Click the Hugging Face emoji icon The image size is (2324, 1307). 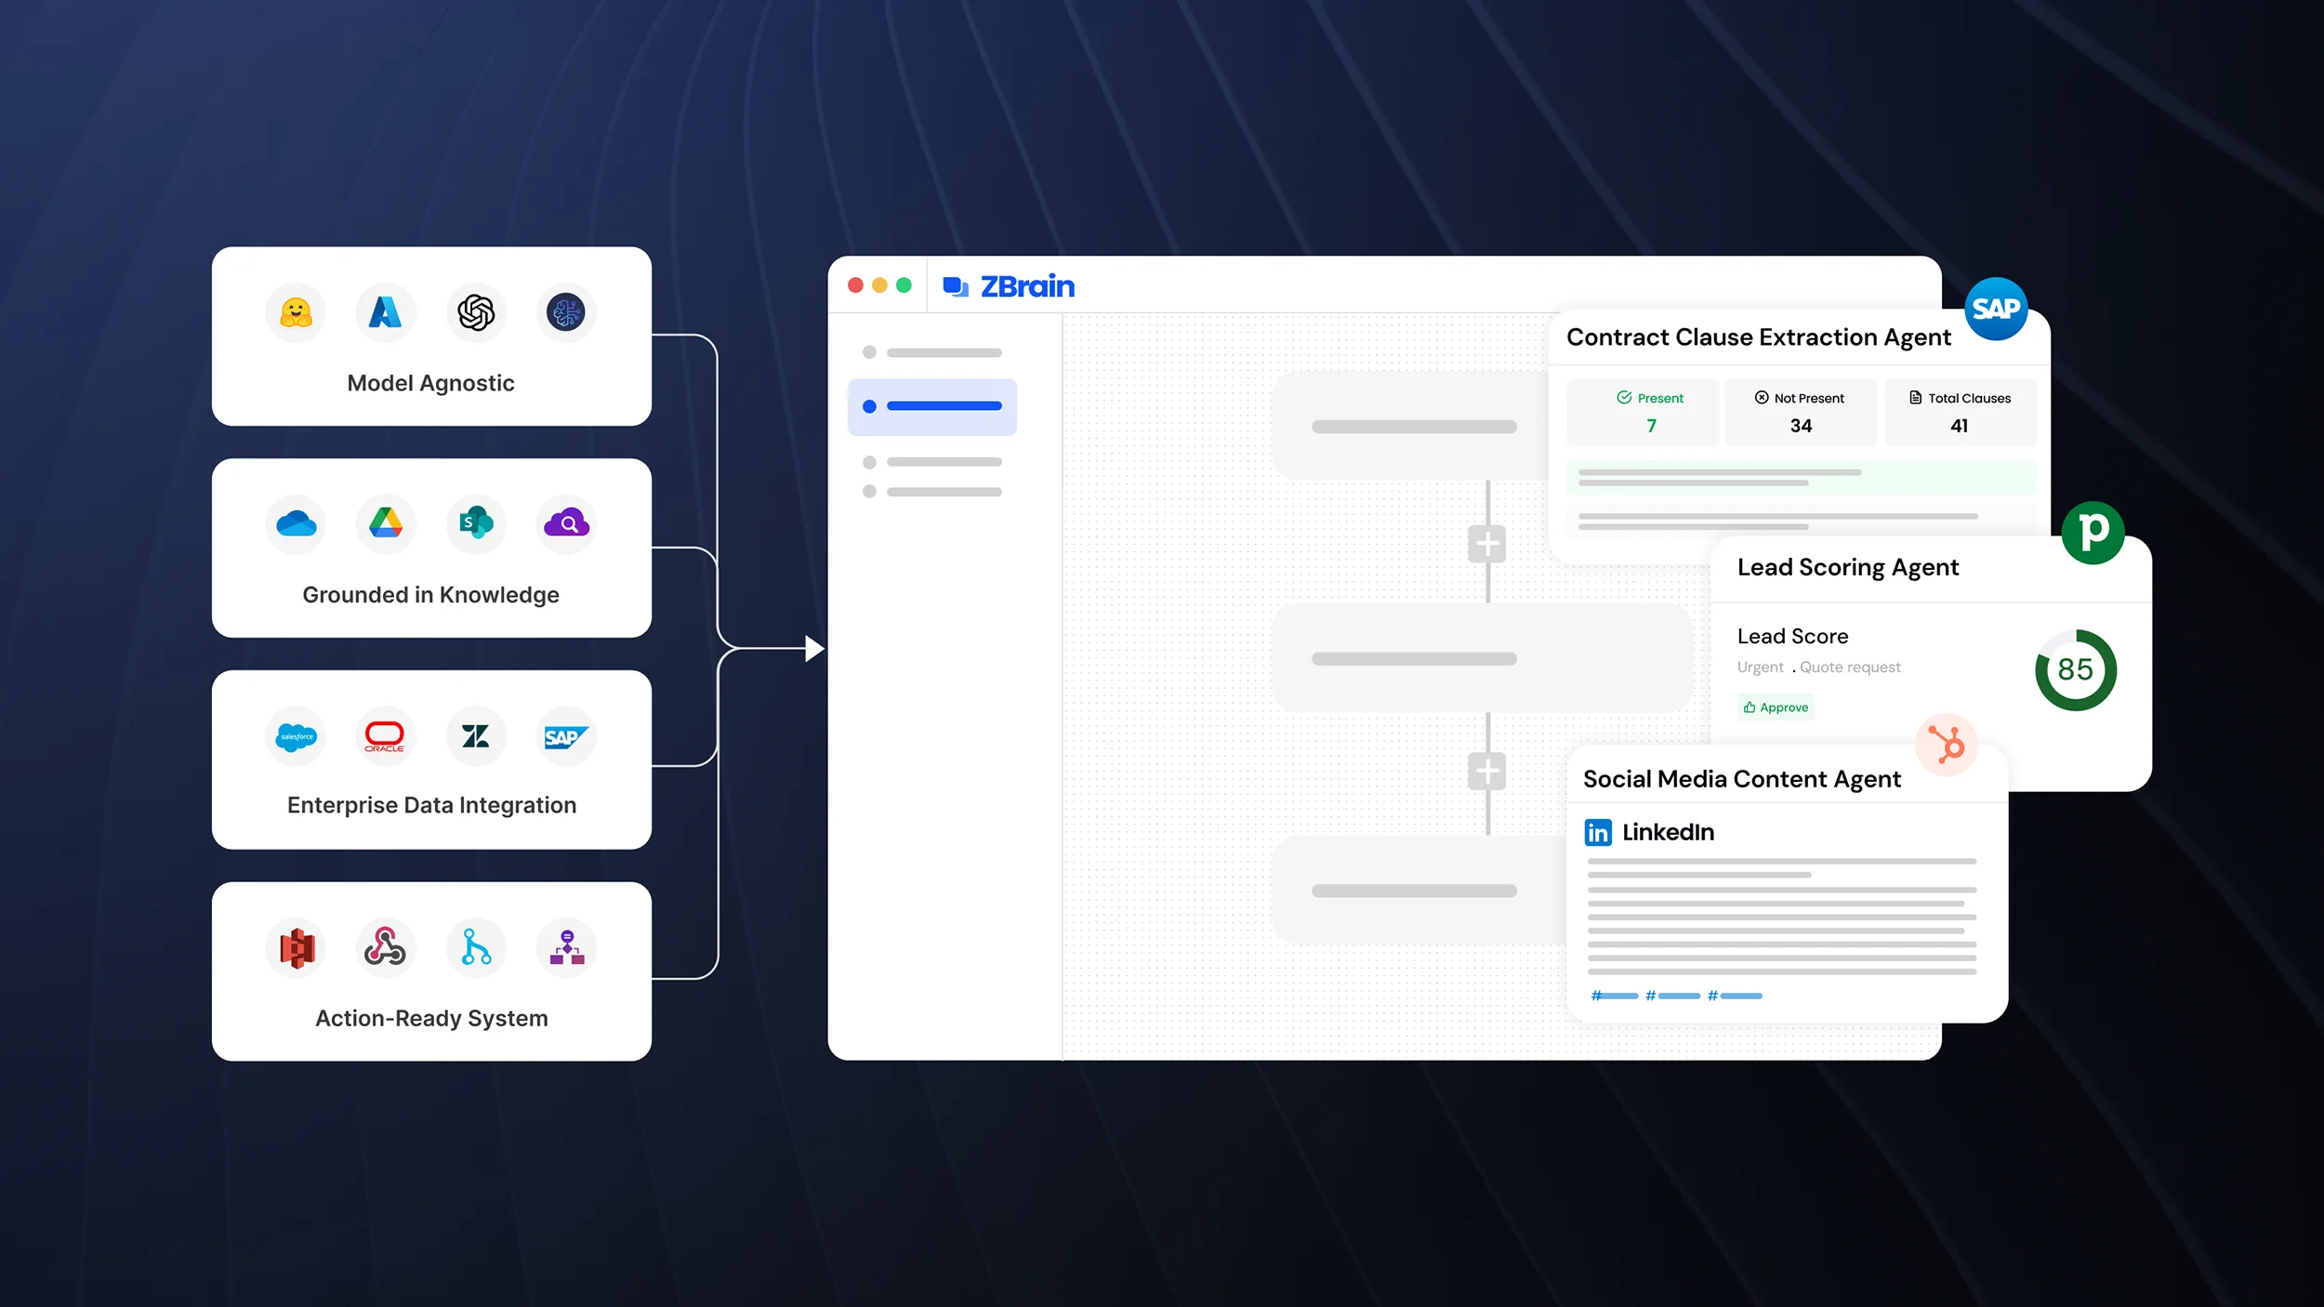tap(296, 312)
